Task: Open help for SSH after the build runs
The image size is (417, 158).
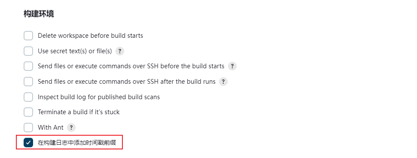Action: pos(223,82)
